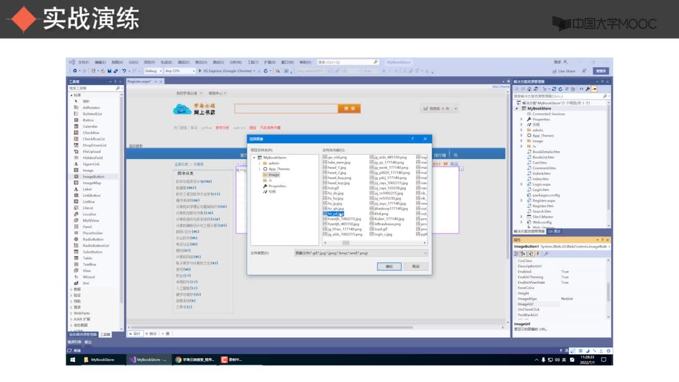Click the 取消 button in the dialog
Image resolution: width=679 pixels, height=382 pixels.
(x=416, y=266)
